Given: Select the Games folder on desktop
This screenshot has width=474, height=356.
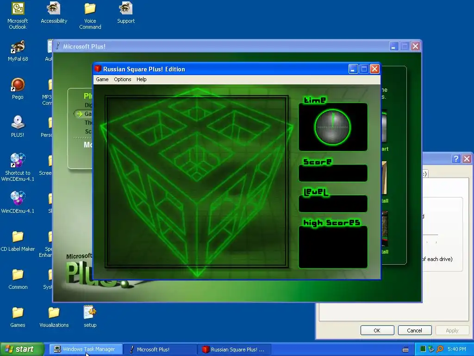Looking at the screenshot, I should pyautogui.click(x=18, y=317).
